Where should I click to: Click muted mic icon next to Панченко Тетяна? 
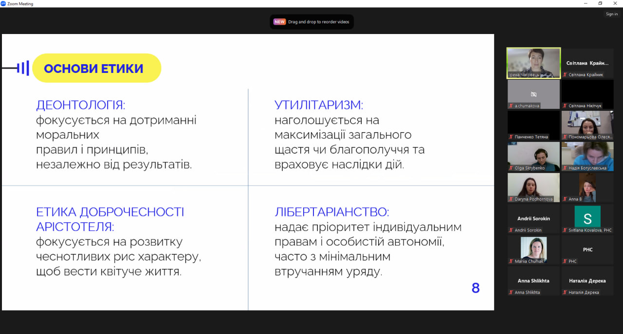coord(512,137)
